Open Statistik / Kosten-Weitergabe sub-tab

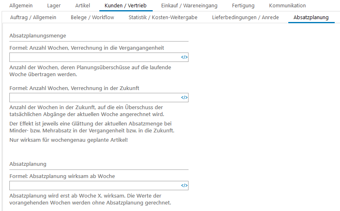tap(163, 18)
